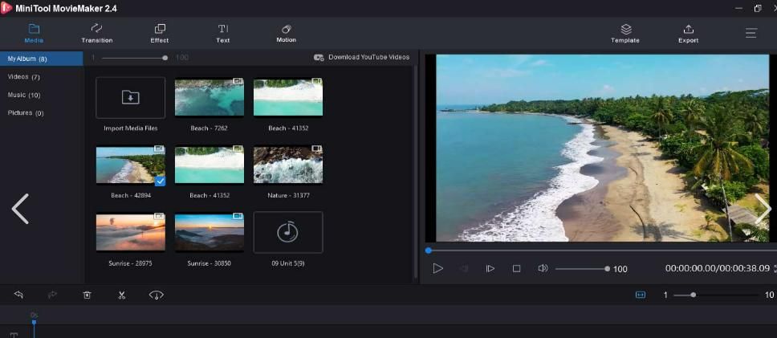Viewport: 777px width, 338px height.
Task: Open the Template library
Action: pyautogui.click(x=625, y=33)
